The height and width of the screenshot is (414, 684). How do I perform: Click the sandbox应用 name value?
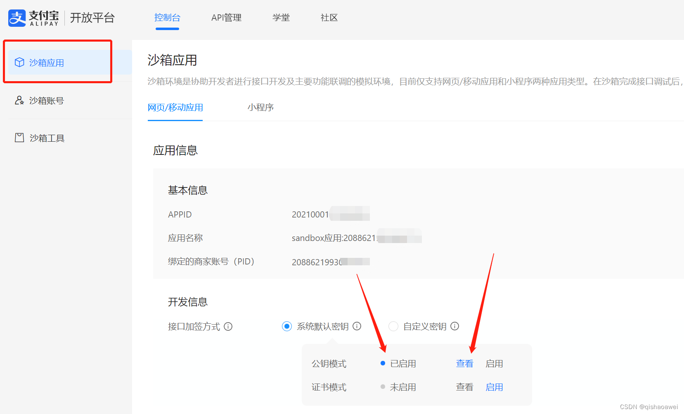pos(334,238)
